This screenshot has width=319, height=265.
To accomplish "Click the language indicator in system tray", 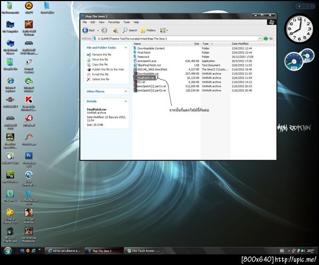I will (x=282, y=251).
